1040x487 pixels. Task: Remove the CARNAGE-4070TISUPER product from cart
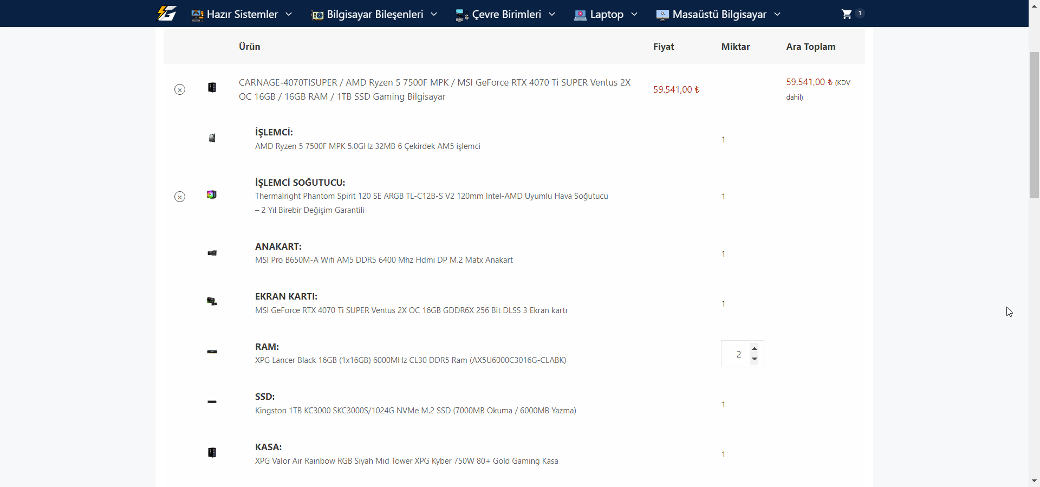180,89
